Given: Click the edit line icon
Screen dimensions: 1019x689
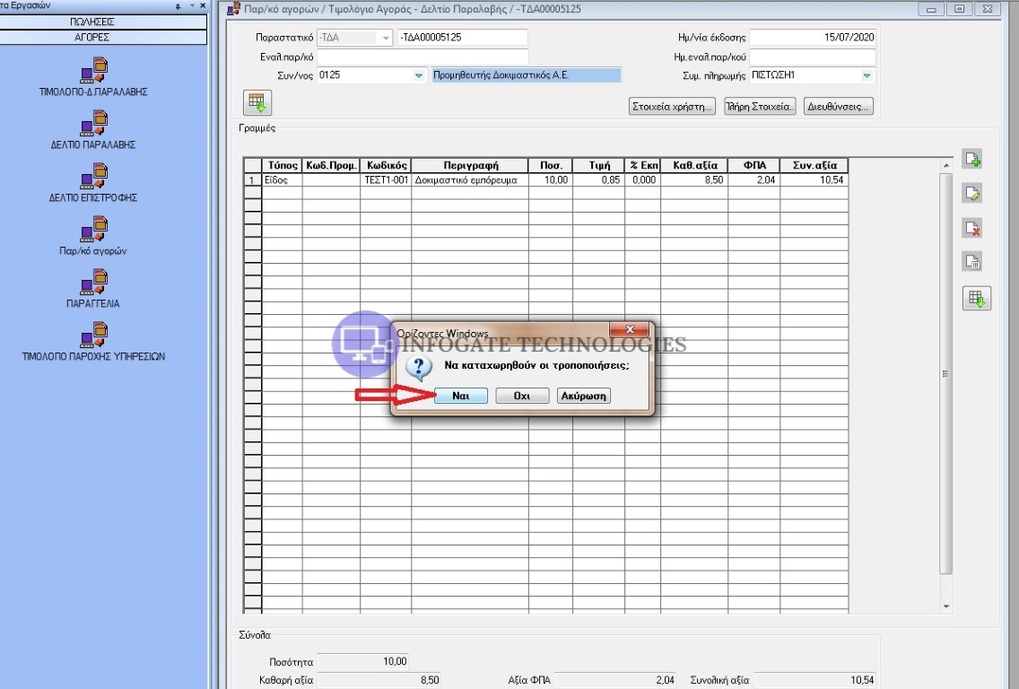Looking at the screenshot, I should tap(972, 193).
